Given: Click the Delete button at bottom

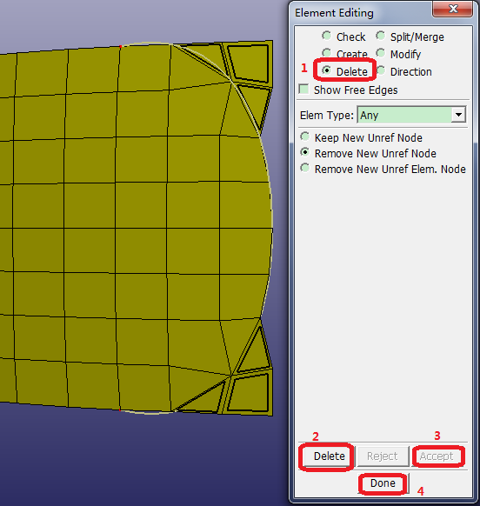Looking at the screenshot, I should click(x=330, y=456).
